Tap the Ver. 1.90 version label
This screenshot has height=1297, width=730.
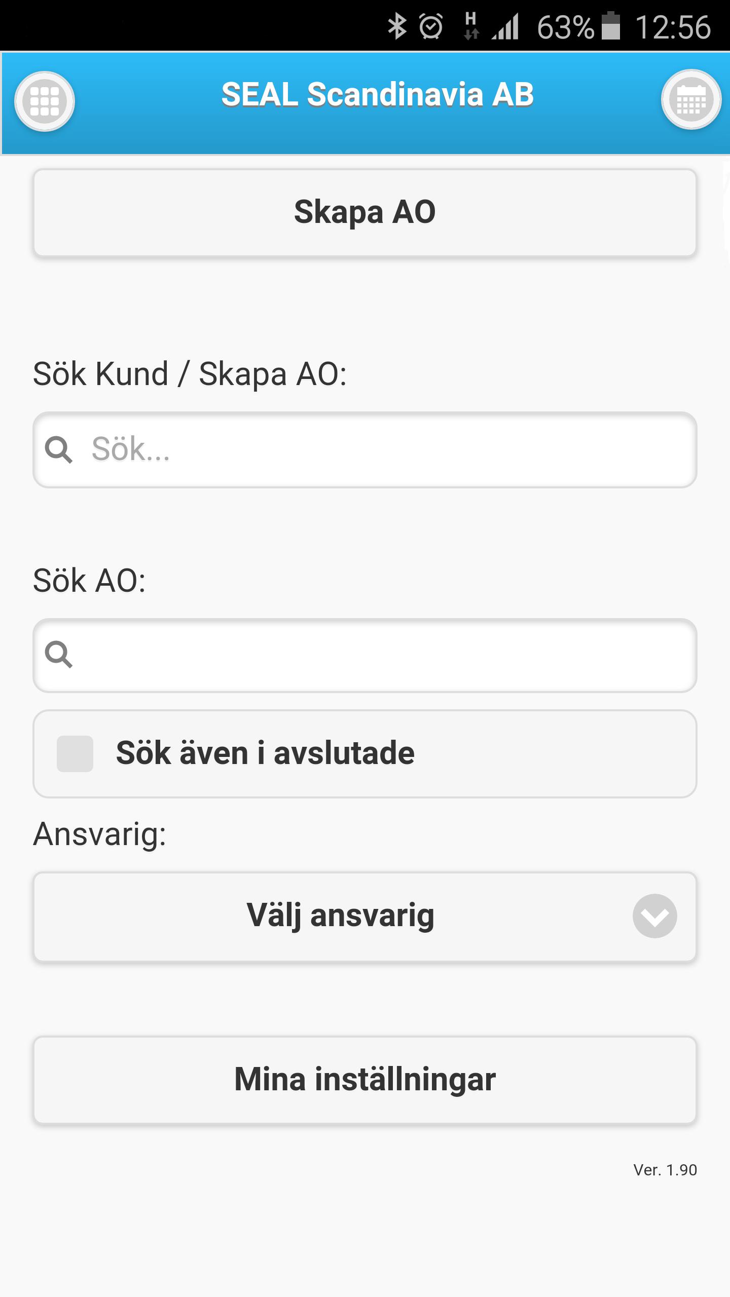click(665, 1170)
